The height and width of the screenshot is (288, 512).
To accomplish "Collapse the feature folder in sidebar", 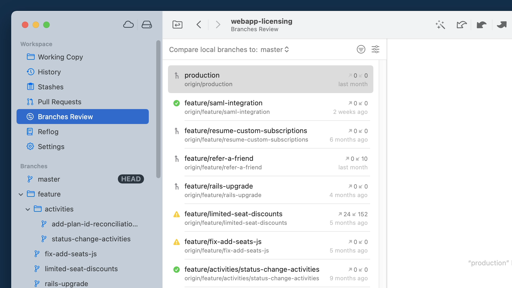I will pyautogui.click(x=21, y=194).
